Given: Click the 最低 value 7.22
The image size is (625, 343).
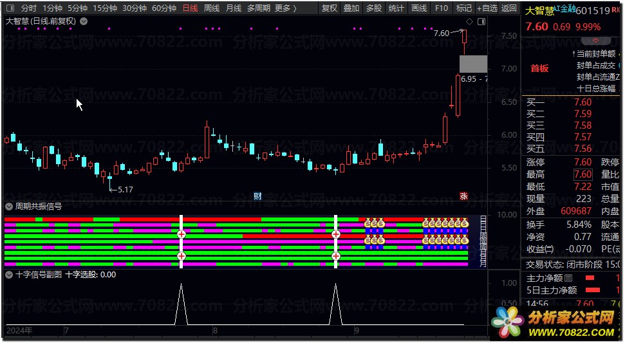Looking at the screenshot, I should point(583,187).
